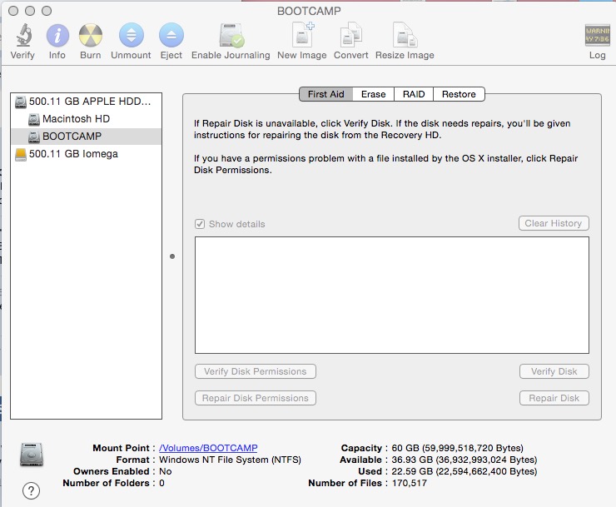This screenshot has height=507, width=616.
Task: Switch to the First Aid tab
Action: pos(325,94)
